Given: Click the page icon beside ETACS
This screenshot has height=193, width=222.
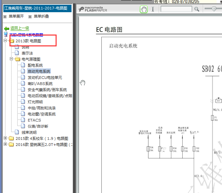Looking at the screenshot, I should pos(23,120).
